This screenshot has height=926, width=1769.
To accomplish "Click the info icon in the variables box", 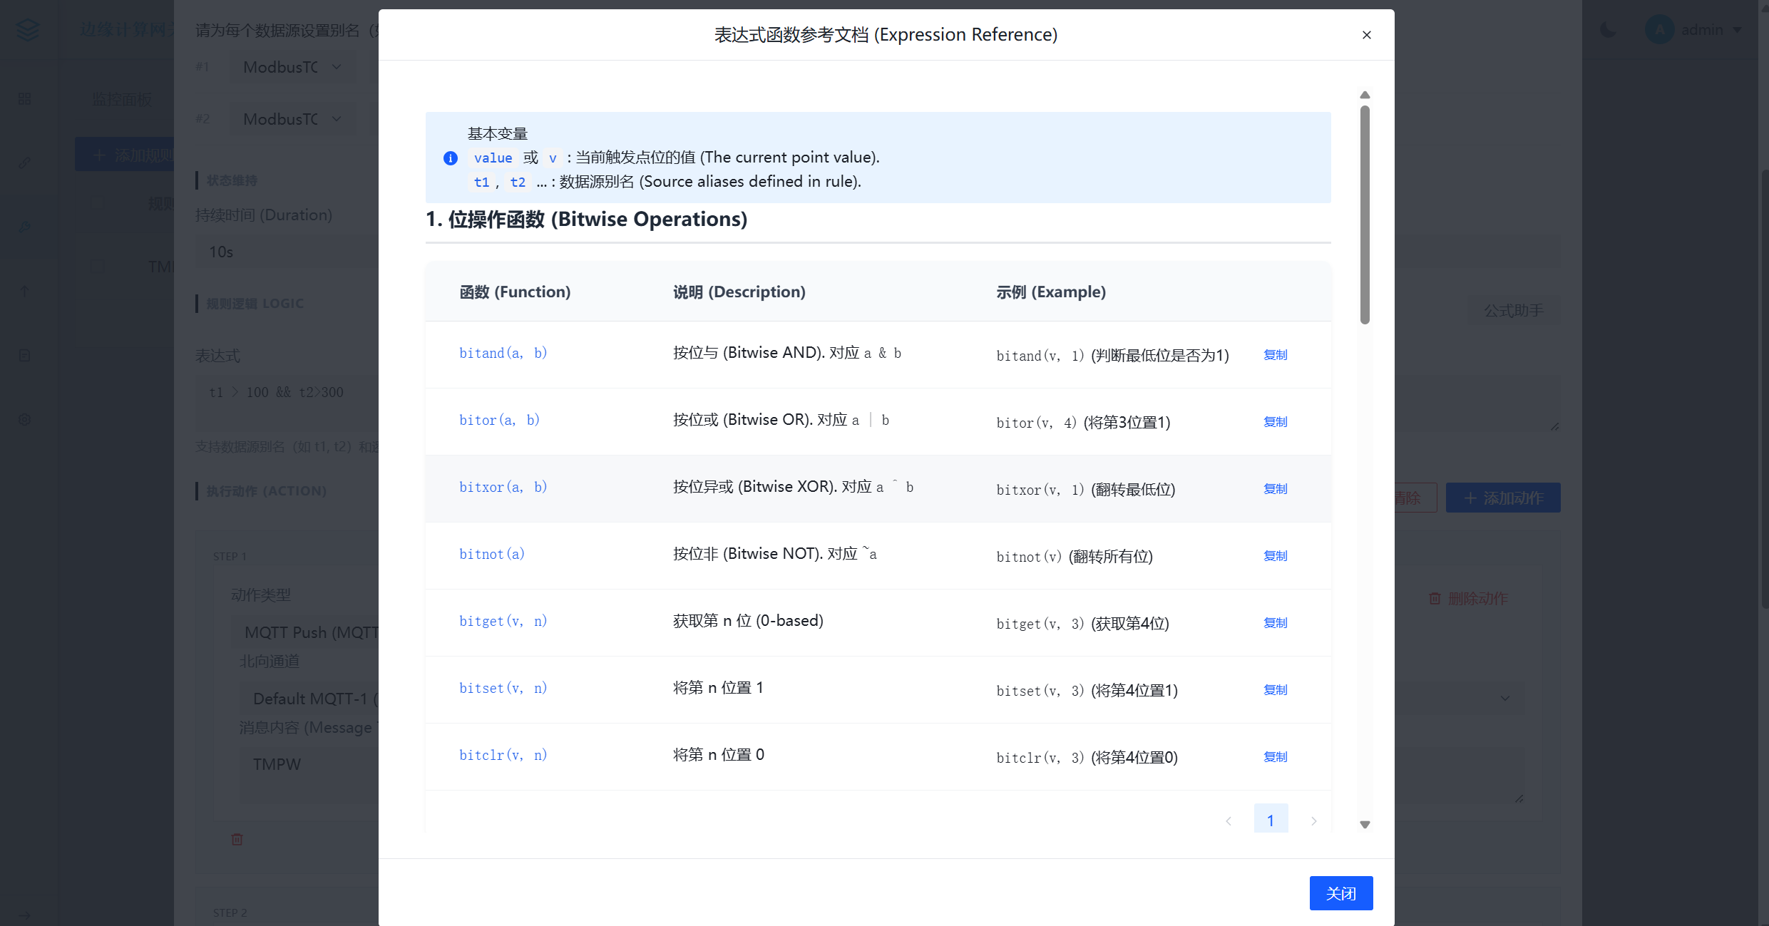I will 450,158.
